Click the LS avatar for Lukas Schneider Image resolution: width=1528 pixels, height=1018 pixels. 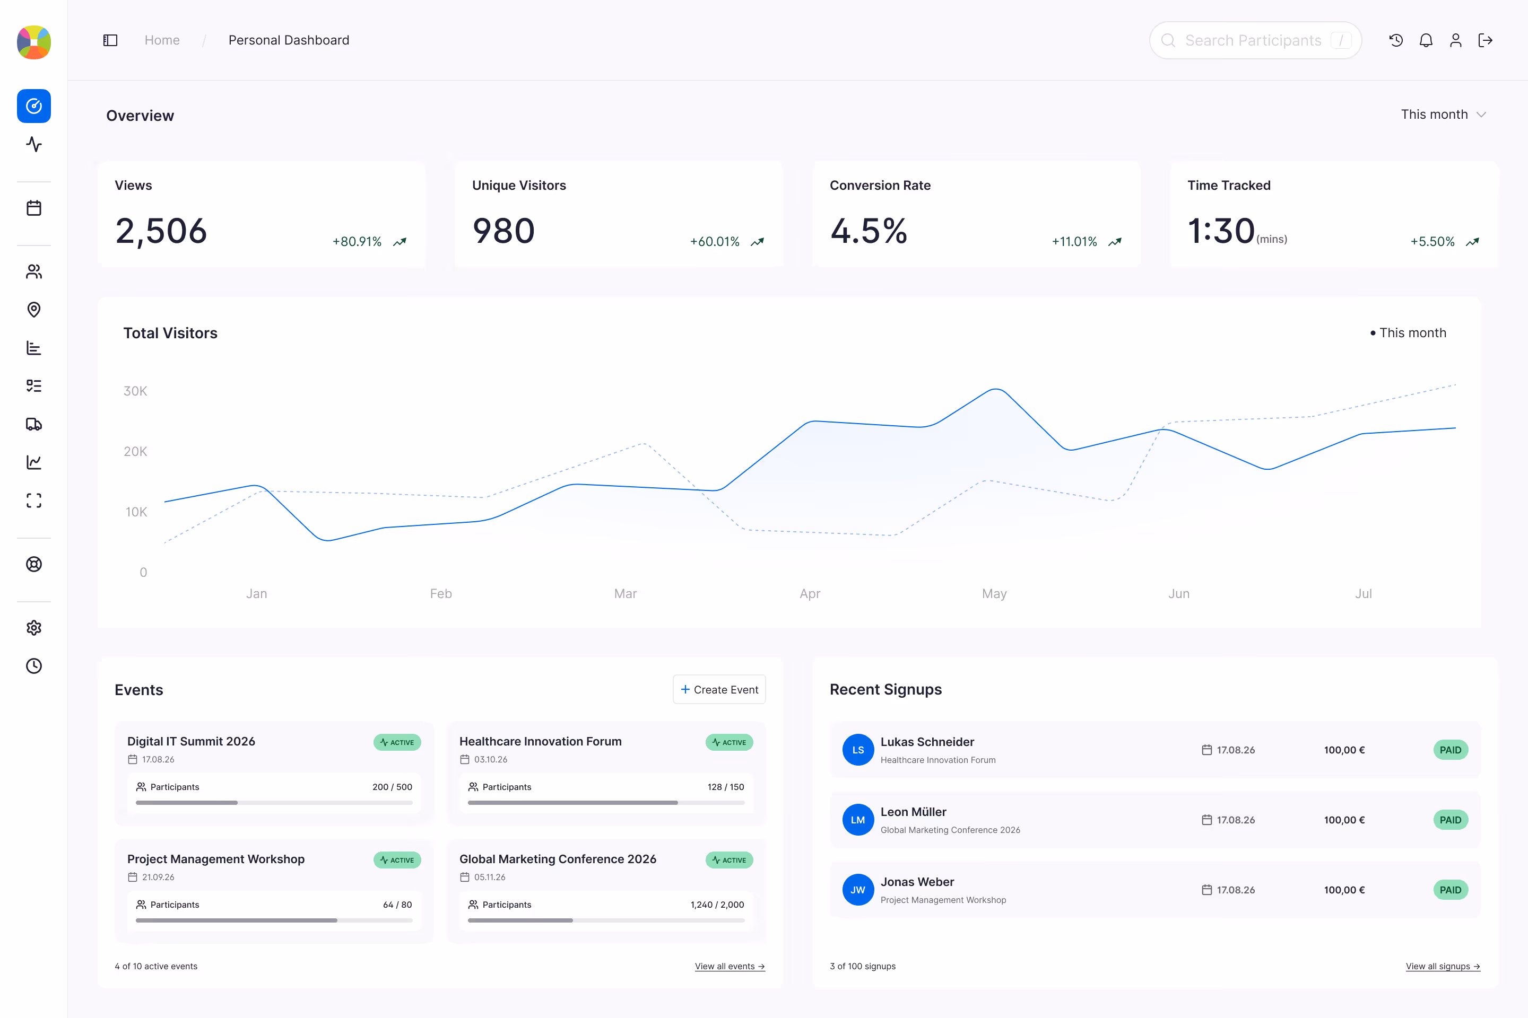point(858,750)
